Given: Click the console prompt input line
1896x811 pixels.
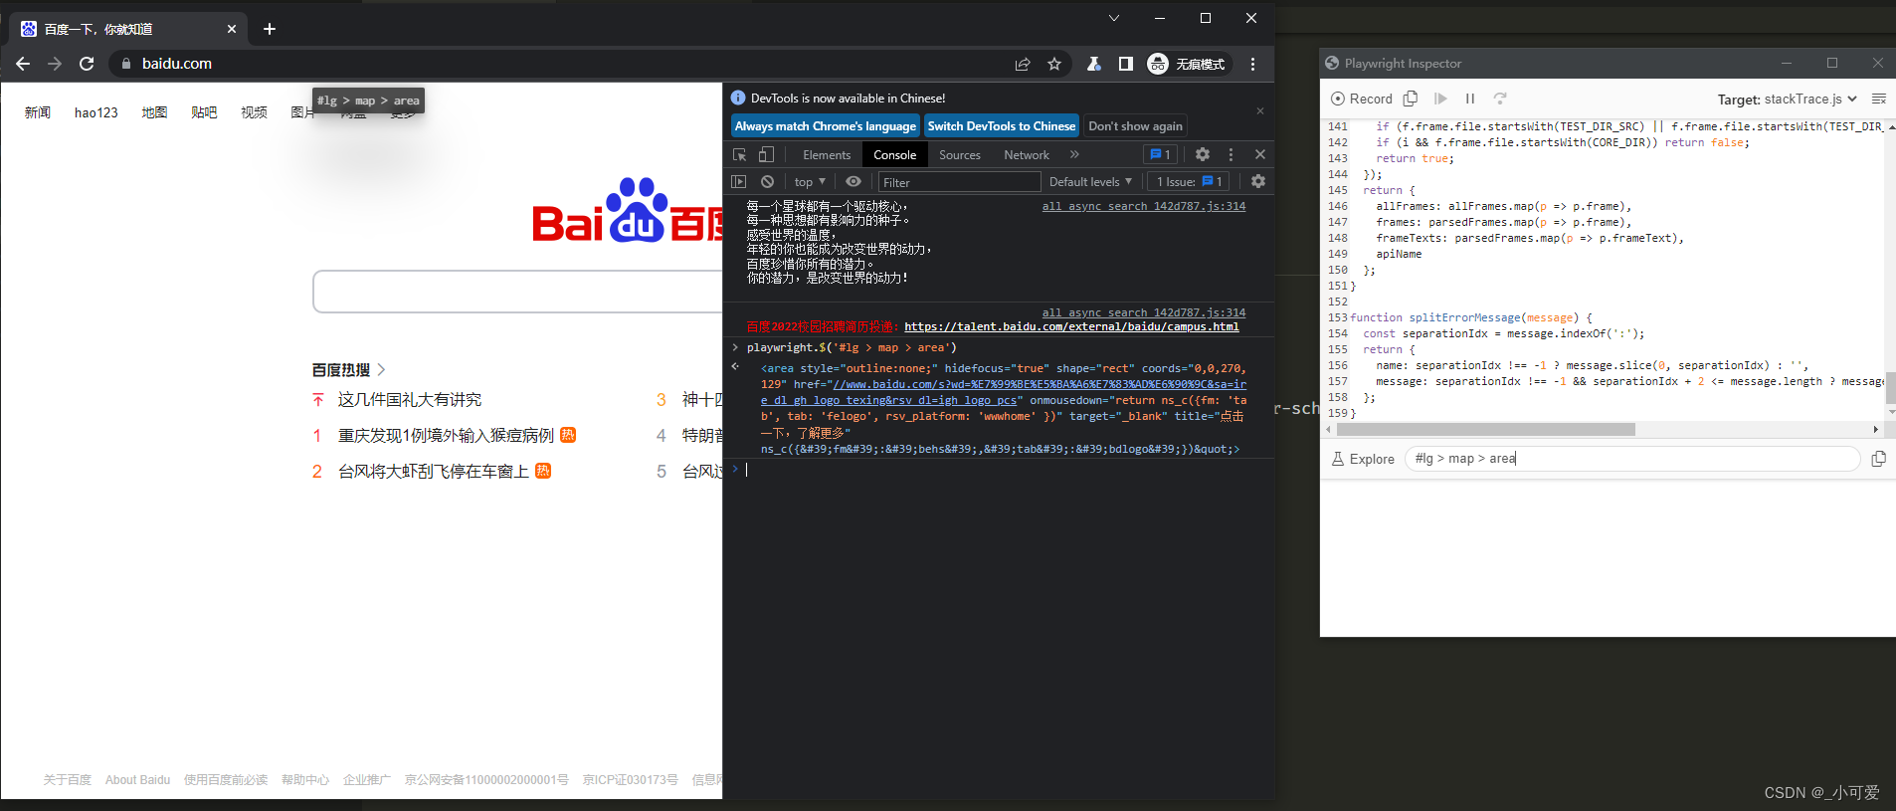Looking at the screenshot, I should click(x=1005, y=469).
